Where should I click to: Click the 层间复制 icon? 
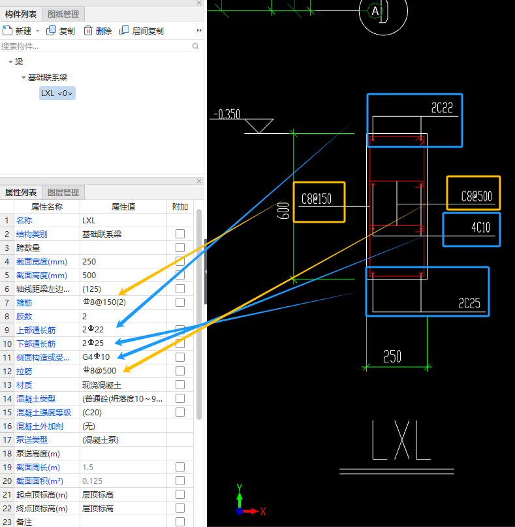tap(124, 31)
